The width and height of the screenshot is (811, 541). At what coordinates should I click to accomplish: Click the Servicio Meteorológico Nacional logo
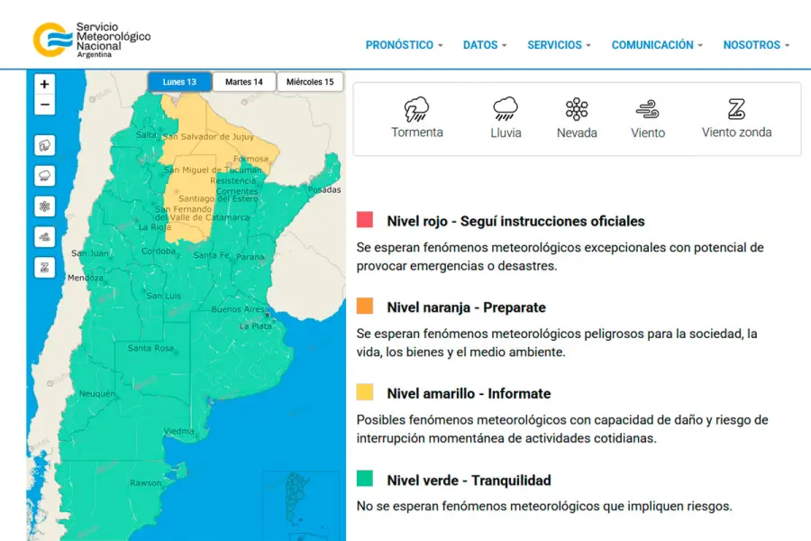tap(91, 40)
